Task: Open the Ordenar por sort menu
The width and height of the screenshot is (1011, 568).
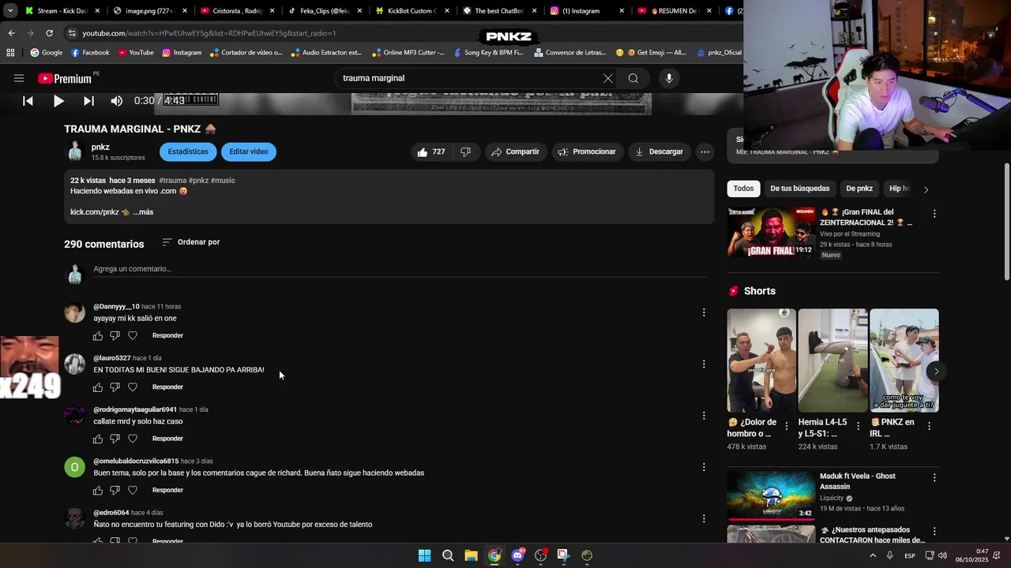Action: 191,242
